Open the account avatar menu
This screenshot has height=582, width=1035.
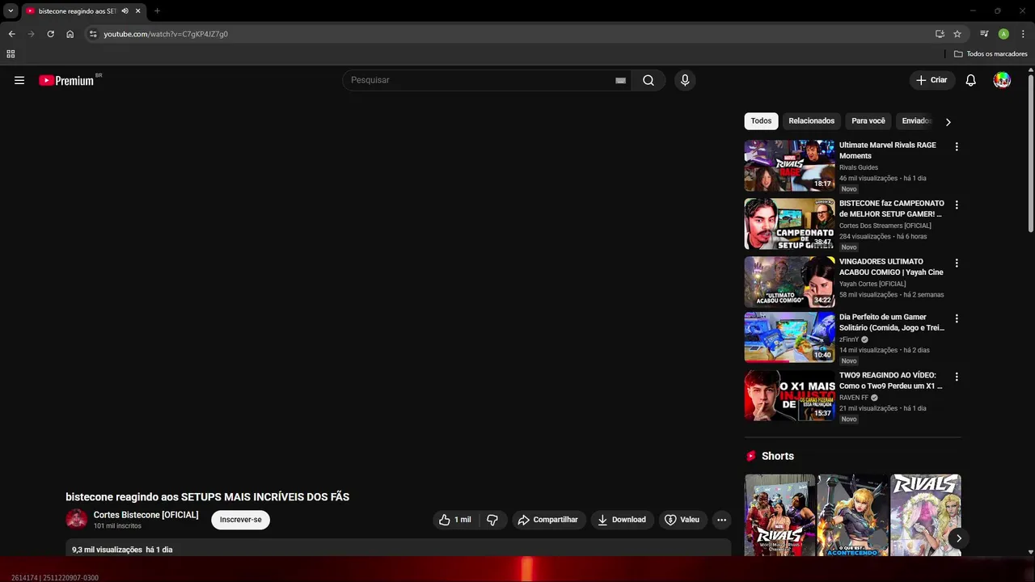point(1002,80)
